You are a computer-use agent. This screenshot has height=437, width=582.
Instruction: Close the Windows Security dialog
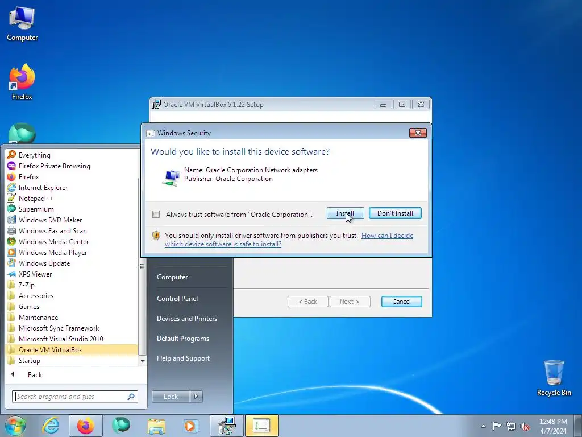tap(418, 133)
